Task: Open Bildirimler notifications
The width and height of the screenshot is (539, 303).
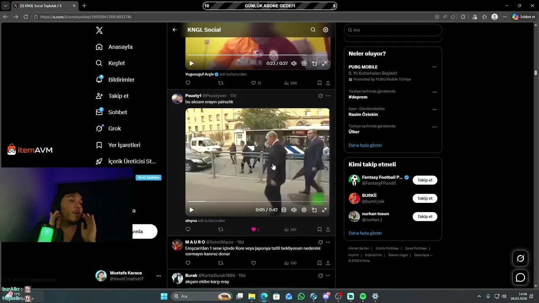Action: pyautogui.click(x=115, y=80)
